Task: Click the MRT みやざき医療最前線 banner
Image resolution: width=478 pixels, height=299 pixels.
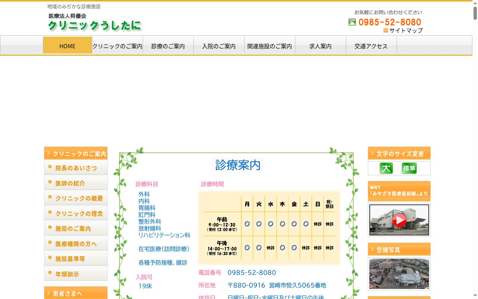Action: (x=399, y=191)
